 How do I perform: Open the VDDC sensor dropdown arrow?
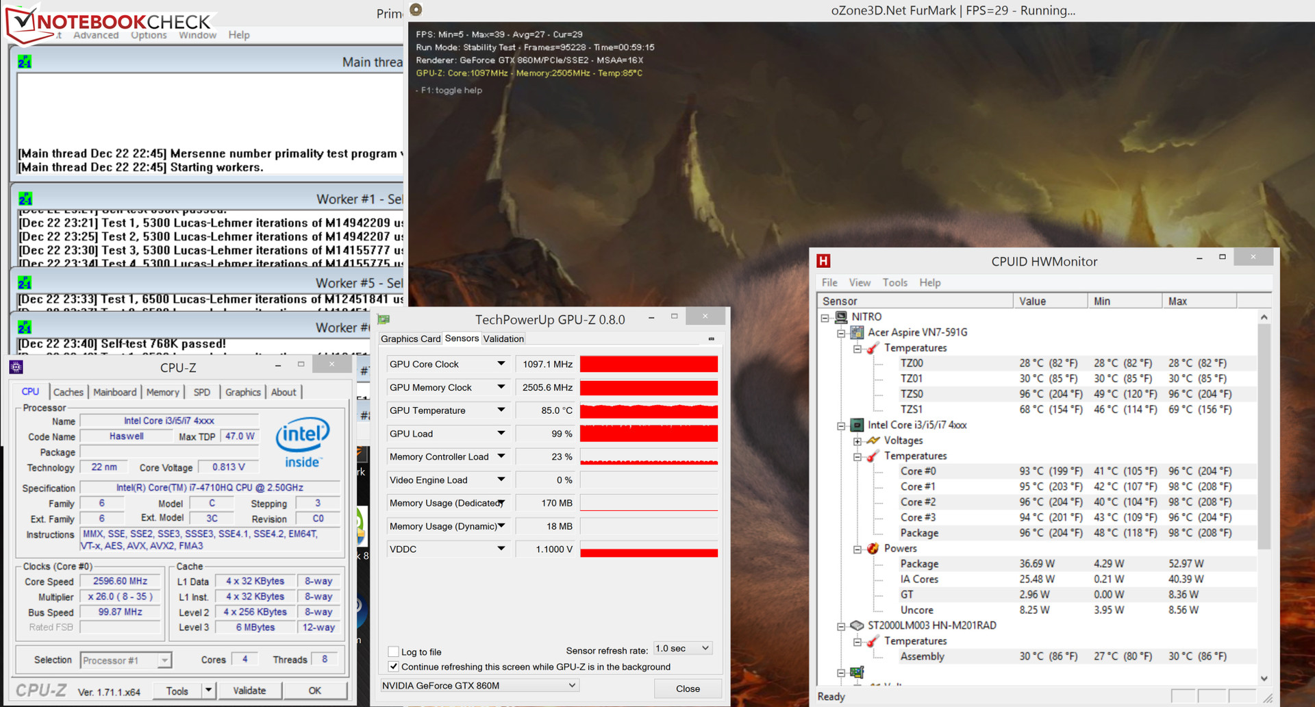point(501,549)
